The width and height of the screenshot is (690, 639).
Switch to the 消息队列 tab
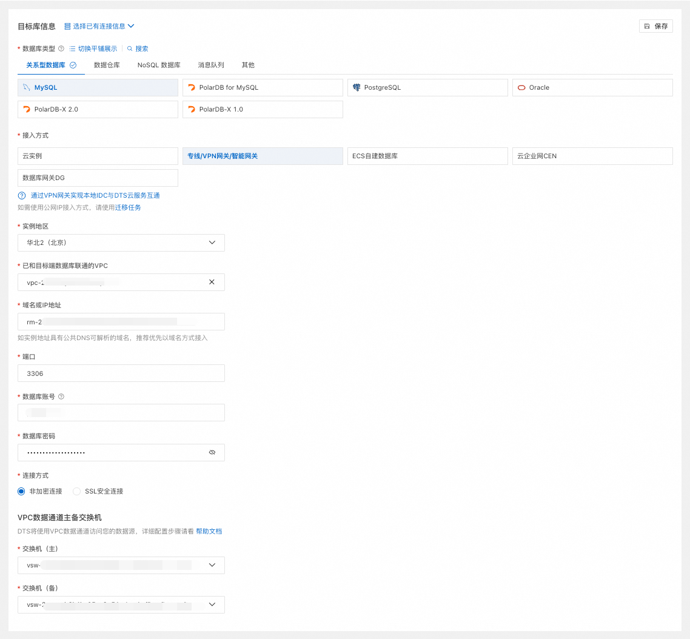pos(211,65)
